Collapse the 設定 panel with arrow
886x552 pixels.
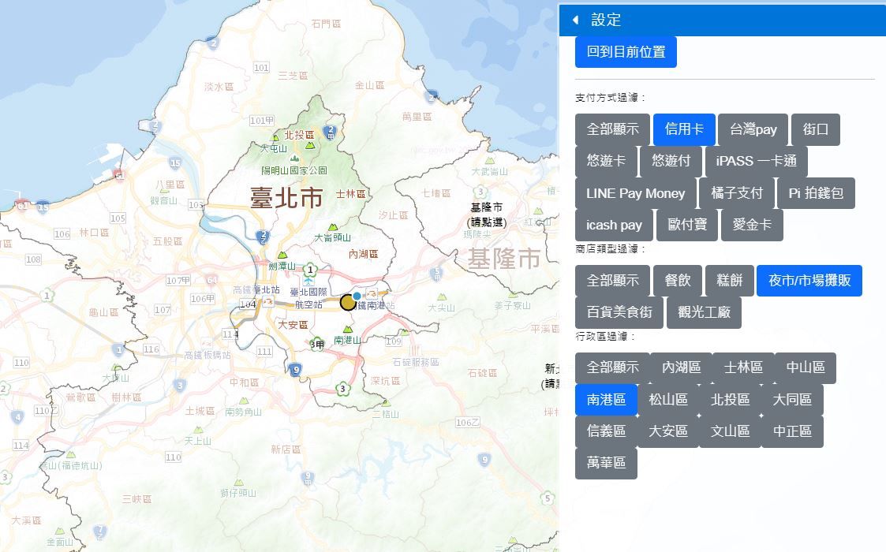click(576, 20)
